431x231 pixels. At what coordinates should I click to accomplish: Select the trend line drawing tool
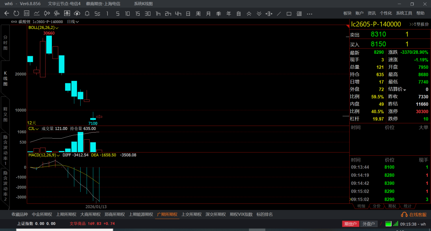point(279,14)
